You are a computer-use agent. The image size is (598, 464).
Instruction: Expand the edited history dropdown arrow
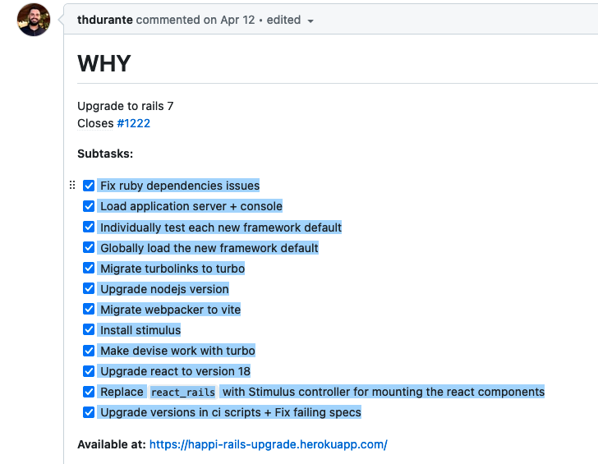click(x=310, y=21)
